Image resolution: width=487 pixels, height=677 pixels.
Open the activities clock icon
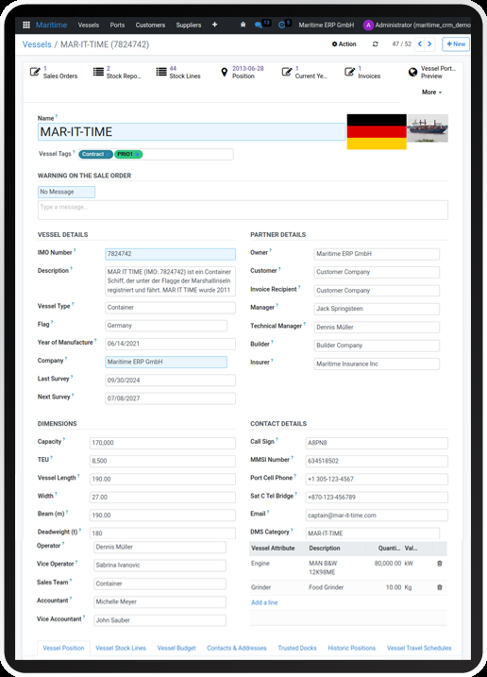281,25
